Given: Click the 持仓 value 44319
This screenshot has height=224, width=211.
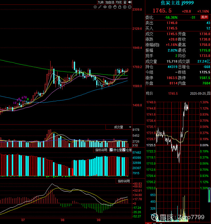Looking at the screenshot, I should pyautogui.click(x=172, y=67).
